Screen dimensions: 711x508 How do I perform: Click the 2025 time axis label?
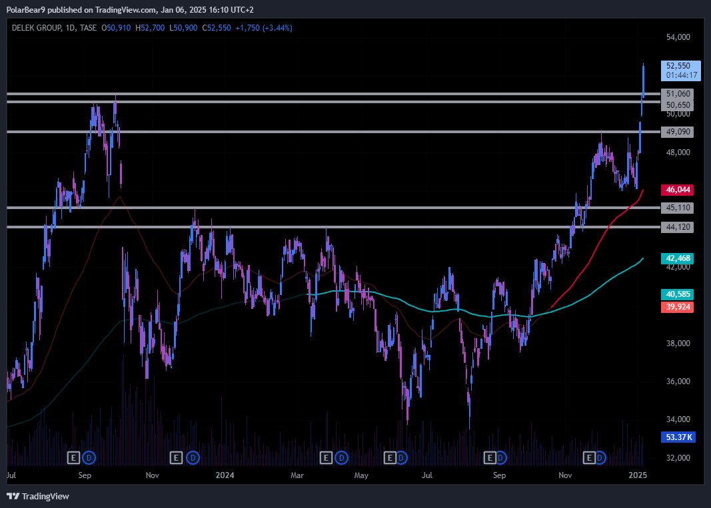(638, 475)
